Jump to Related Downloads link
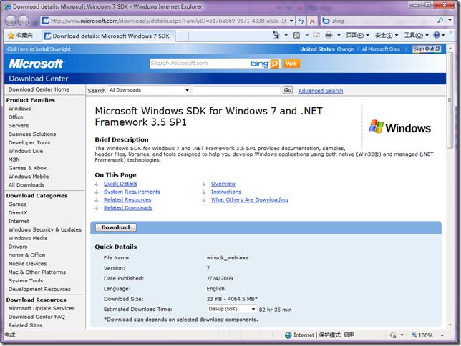 click(128, 207)
